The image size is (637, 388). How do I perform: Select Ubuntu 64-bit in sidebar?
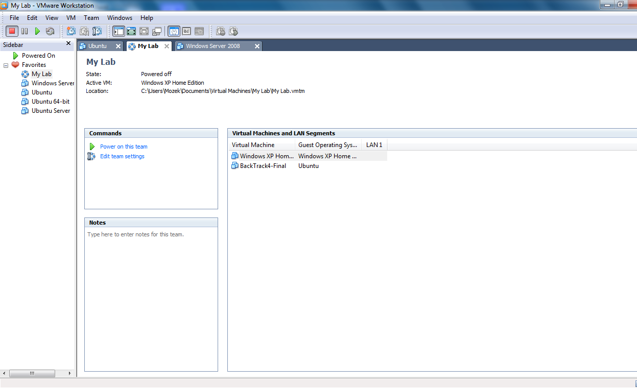coord(51,102)
